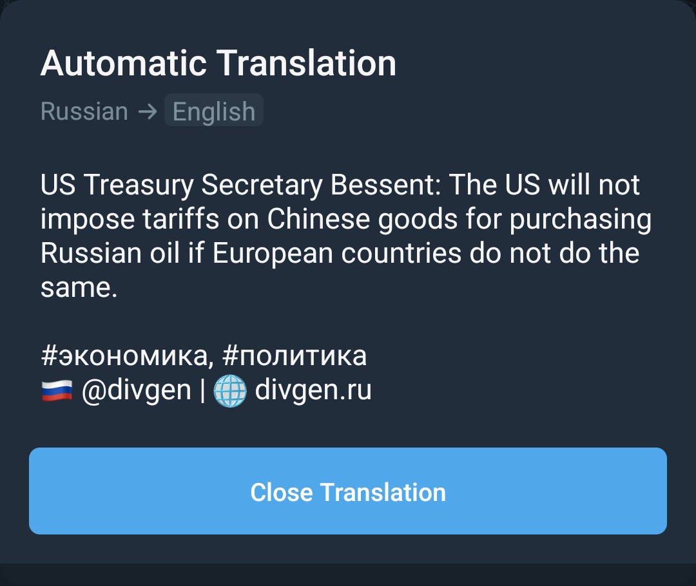Click the final word same. in the text
This screenshot has height=586, width=696.
pos(79,288)
